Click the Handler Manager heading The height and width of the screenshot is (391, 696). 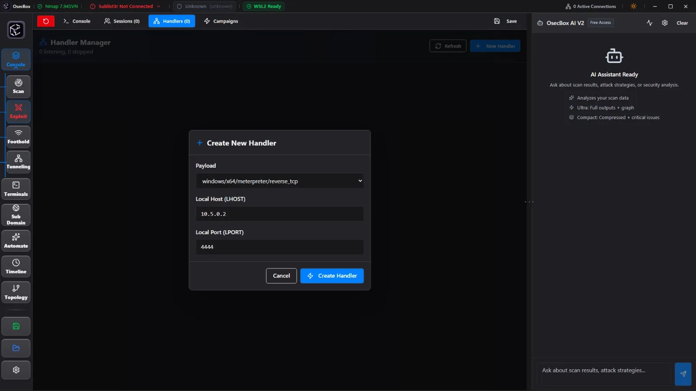click(x=80, y=42)
